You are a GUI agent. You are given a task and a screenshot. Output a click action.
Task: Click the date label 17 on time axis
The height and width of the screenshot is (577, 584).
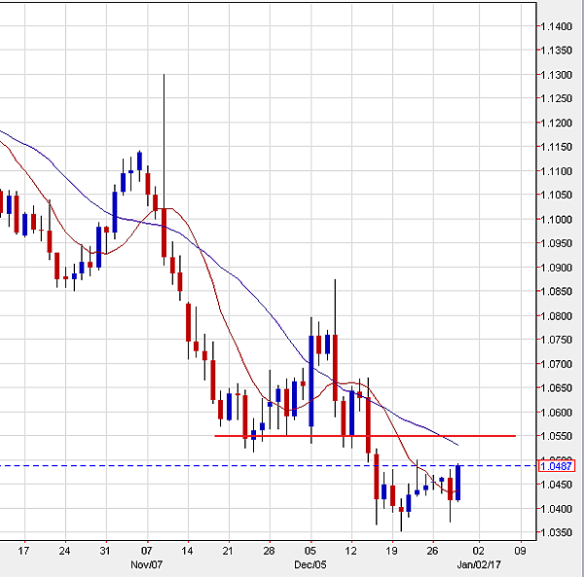click(23, 551)
